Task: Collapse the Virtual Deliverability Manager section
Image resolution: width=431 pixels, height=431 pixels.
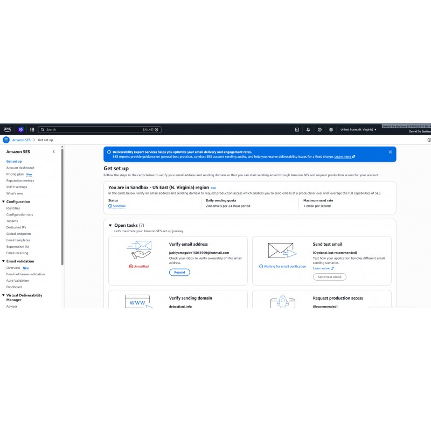Action: coord(3,295)
